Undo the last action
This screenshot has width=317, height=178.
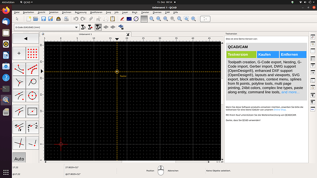pyautogui.click(x=76, y=19)
